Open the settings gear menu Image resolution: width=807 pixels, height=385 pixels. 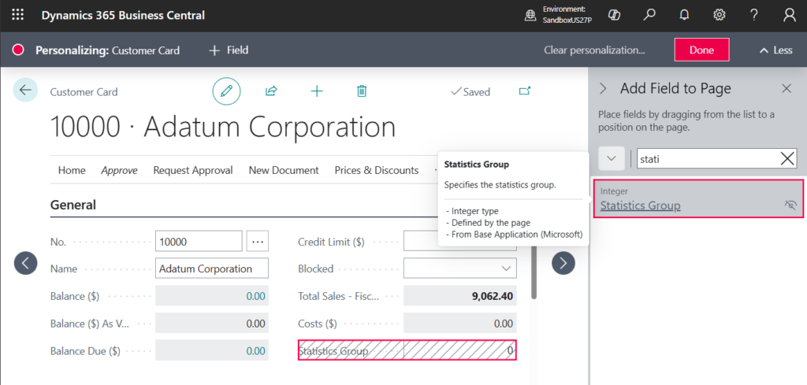719,15
